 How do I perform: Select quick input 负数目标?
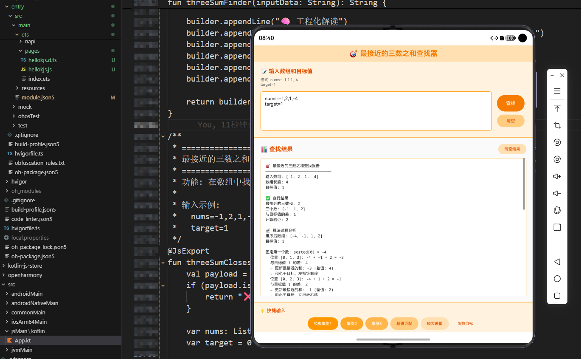pos(465,323)
